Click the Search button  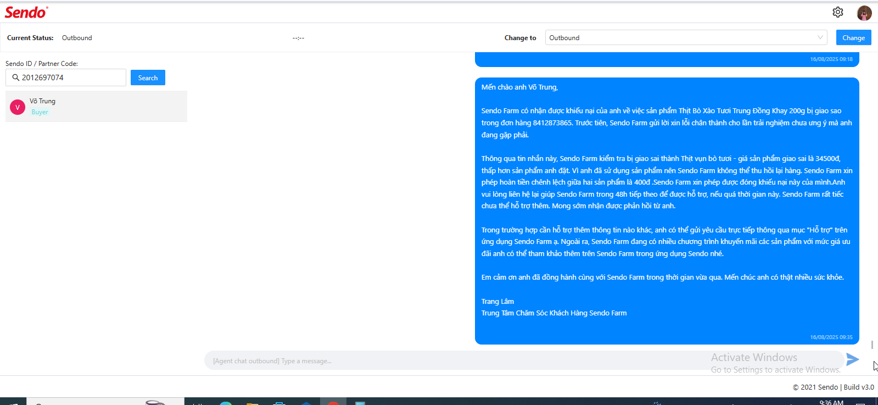click(x=148, y=77)
